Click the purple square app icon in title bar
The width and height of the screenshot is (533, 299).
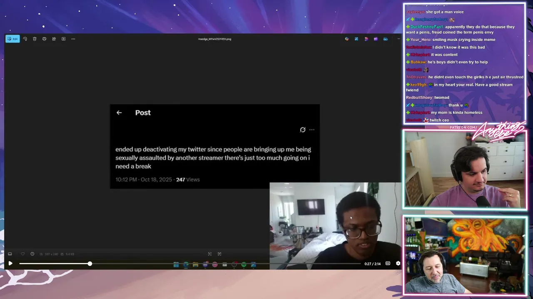tap(376, 39)
